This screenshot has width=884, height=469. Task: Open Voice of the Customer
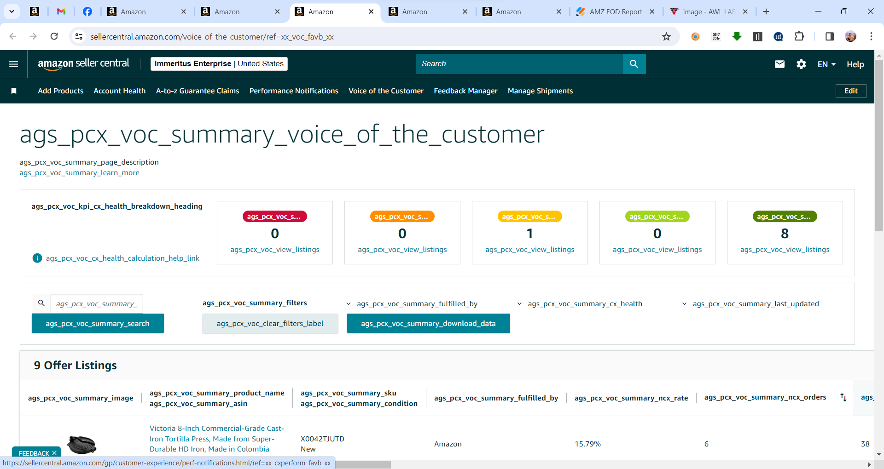tap(386, 91)
